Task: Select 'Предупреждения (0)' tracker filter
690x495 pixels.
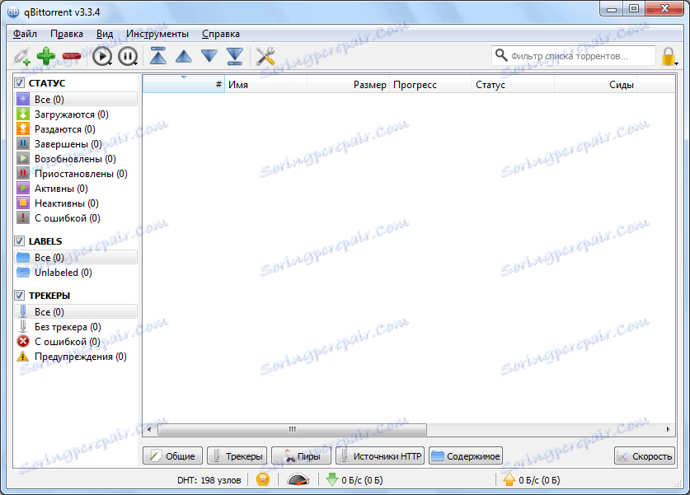Action: click(x=76, y=356)
